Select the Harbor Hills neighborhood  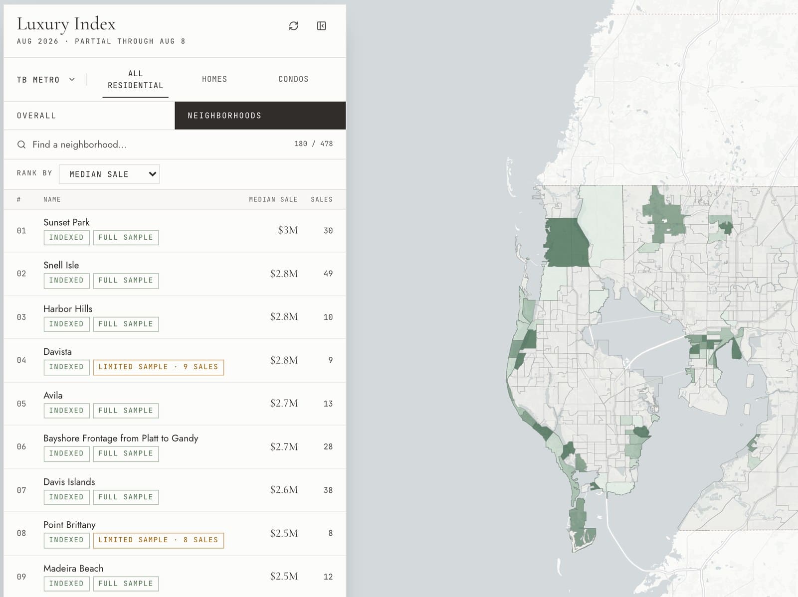tap(175, 317)
